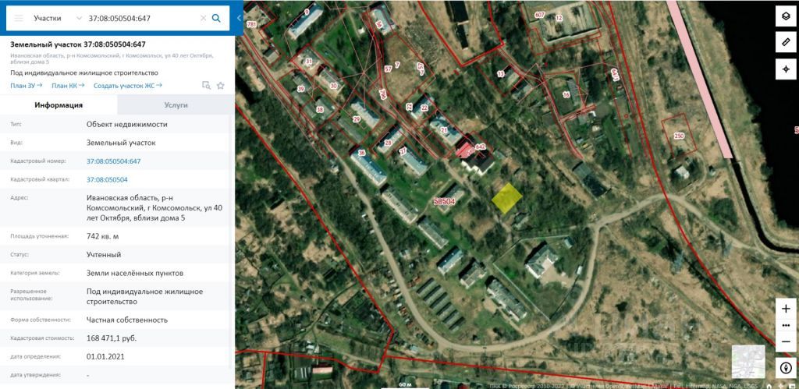Open the План ЗУ link

coord(26,86)
